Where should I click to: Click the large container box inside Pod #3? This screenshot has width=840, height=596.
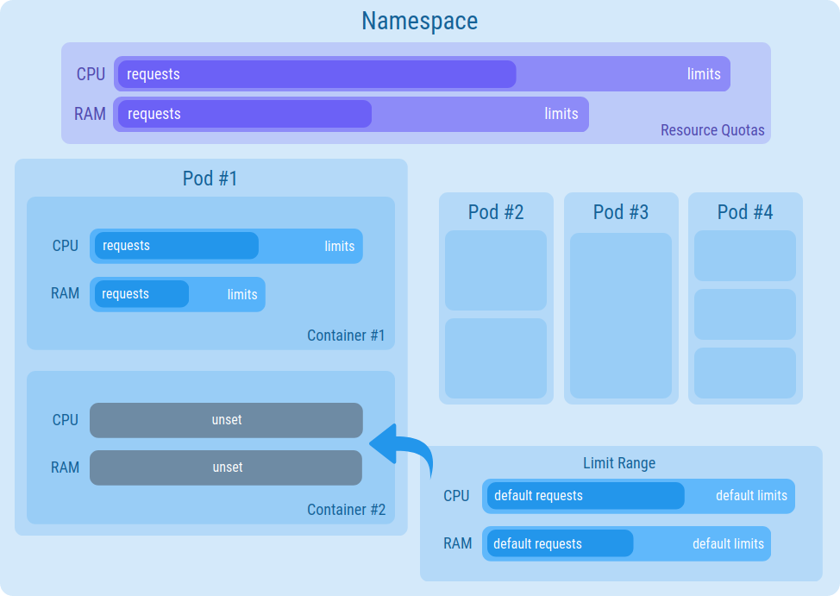pos(620,316)
